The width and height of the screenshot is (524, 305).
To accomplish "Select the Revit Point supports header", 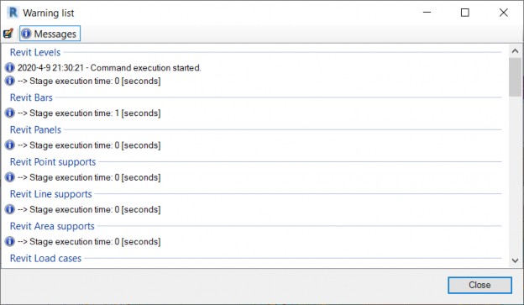I will 53,162.
